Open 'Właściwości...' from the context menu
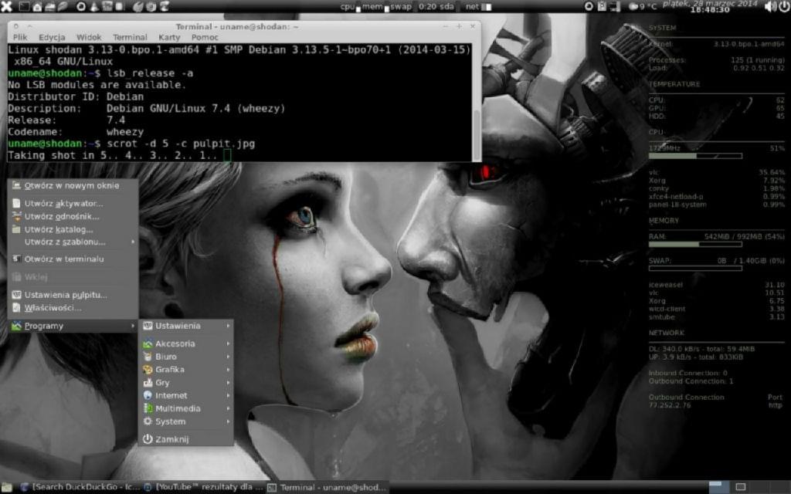The height and width of the screenshot is (494, 791). point(73,308)
